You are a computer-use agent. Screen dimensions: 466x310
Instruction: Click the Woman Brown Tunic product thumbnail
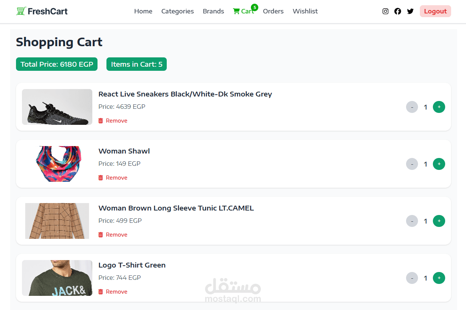coord(57,221)
